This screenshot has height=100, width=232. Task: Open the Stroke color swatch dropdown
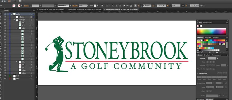(x=22, y=6)
